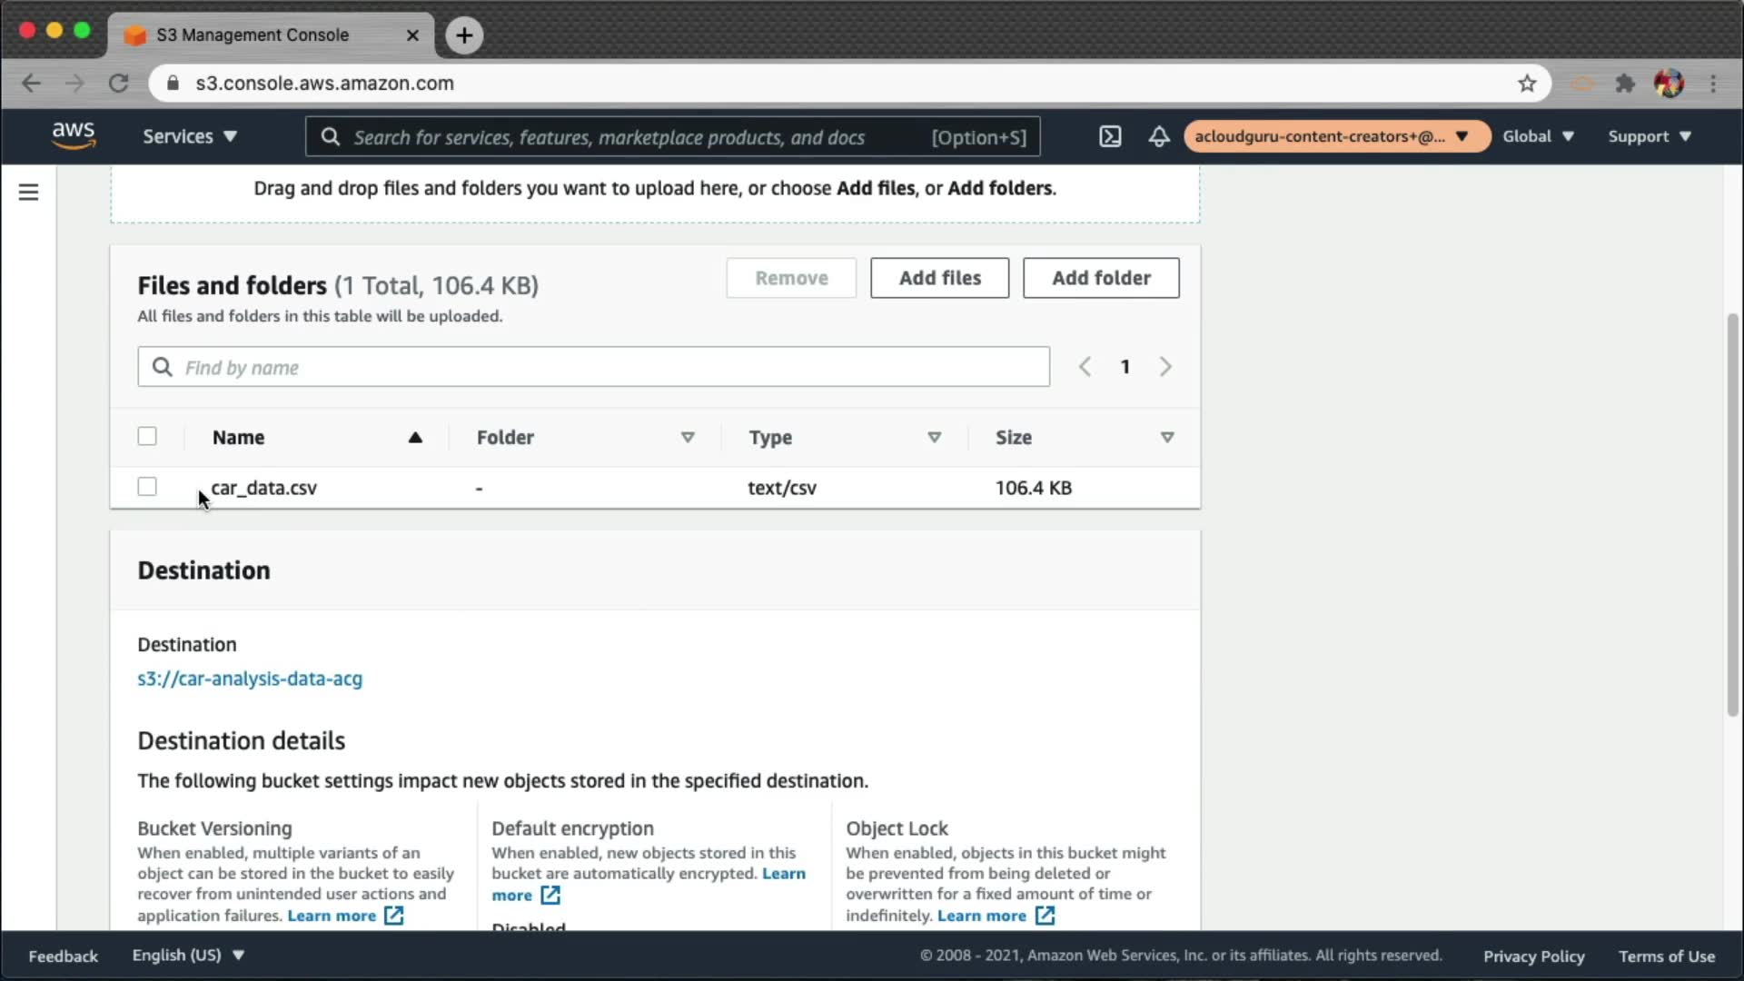Check the car_data.csv row checkbox

(147, 487)
